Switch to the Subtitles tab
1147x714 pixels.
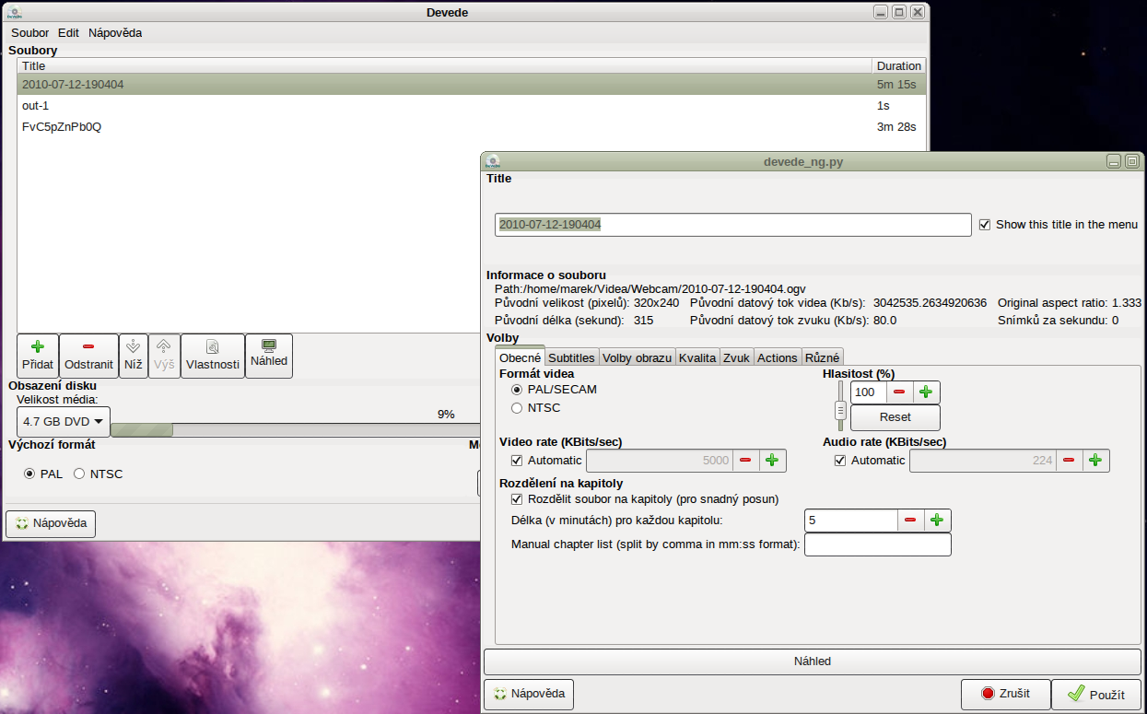pos(571,357)
